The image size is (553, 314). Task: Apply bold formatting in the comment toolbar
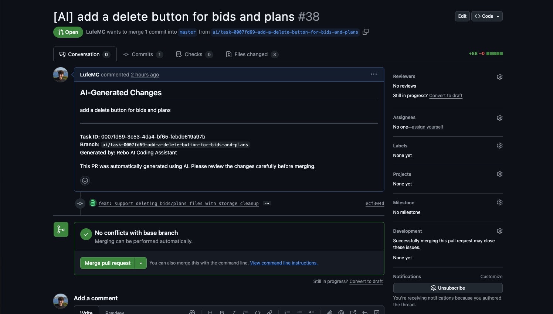click(x=222, y=312)
